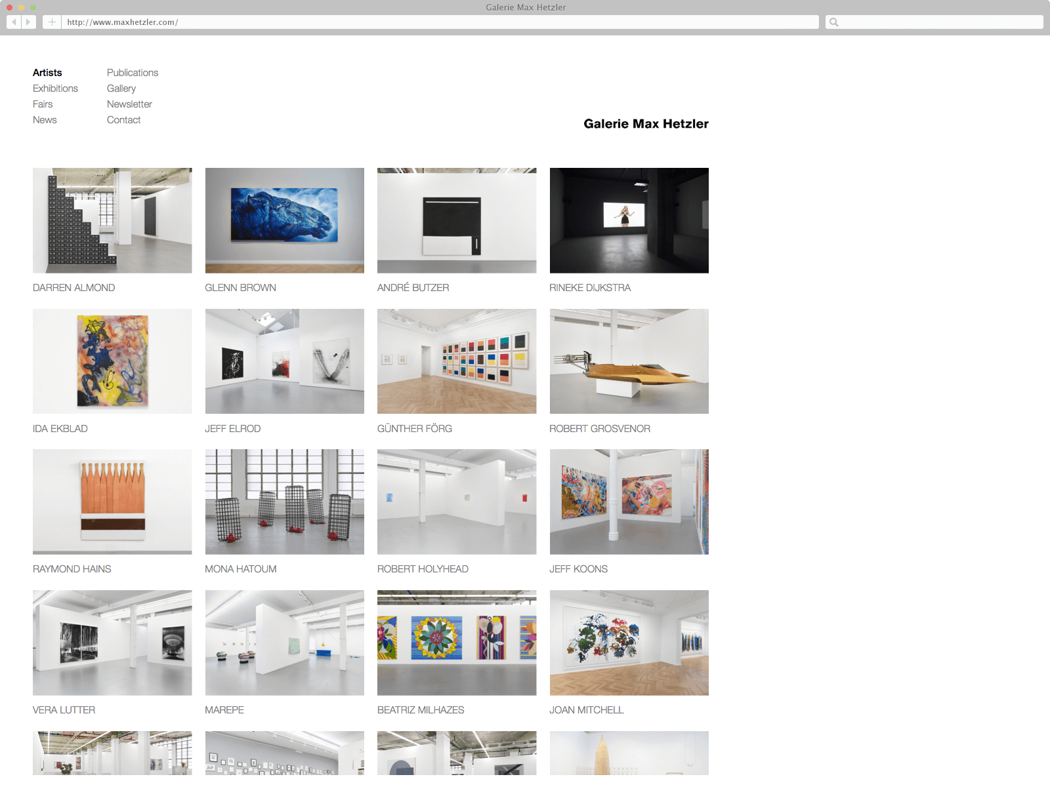This screenshot has height=800, width=1050.
Task: Click the browser back arrow button
Action: [14, 22]
